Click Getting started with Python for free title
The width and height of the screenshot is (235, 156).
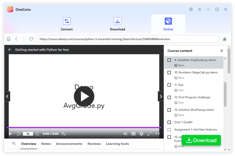coord(42,50)
